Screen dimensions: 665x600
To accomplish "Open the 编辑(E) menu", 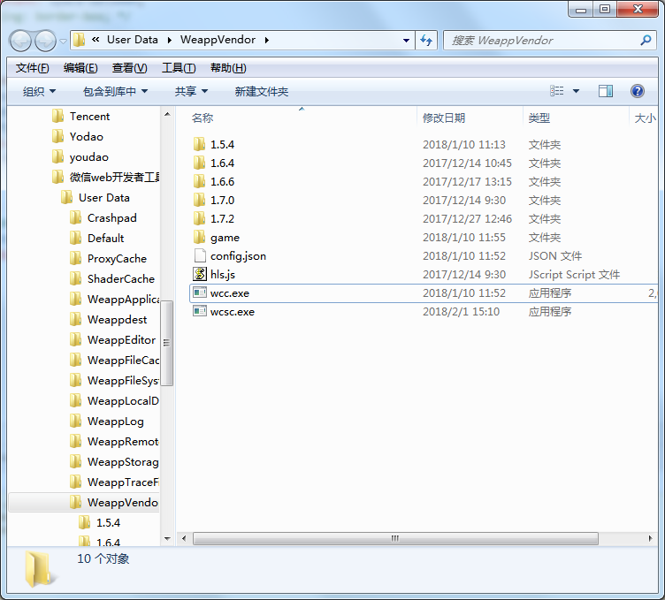I will tap(80, 68).
